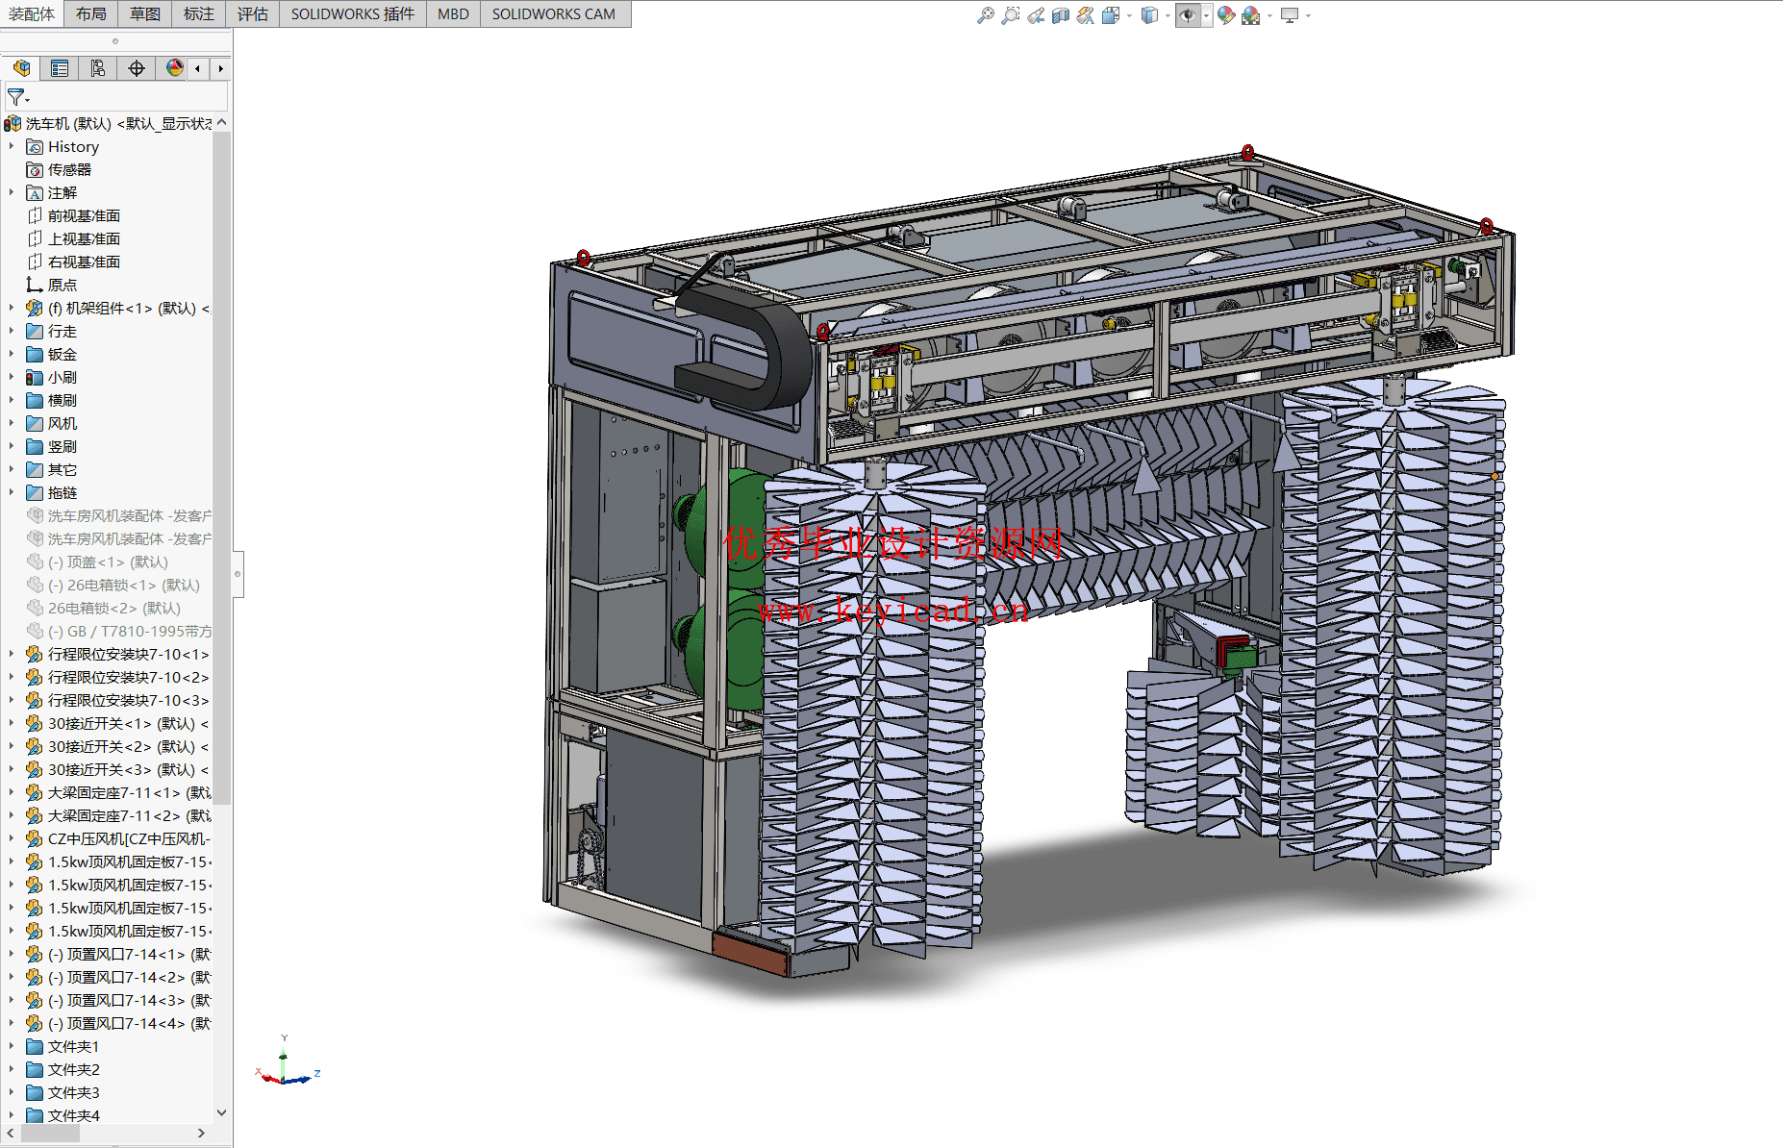Viewport: 1783px width, 1148px height.
Task: Open the 评估 ribbon tab
Action: point(253,13)
